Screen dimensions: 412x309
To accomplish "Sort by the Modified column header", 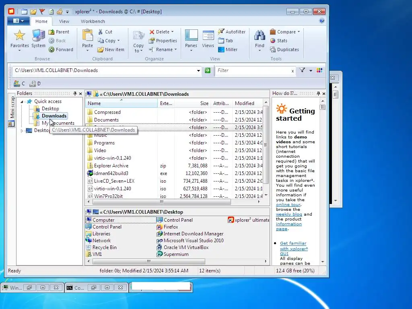I will point(247,103).
